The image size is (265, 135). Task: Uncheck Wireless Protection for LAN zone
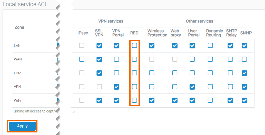point(152,46)
